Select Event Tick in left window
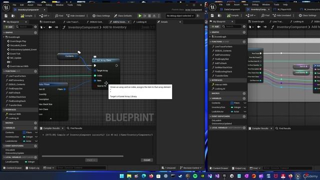 point(15,53)
